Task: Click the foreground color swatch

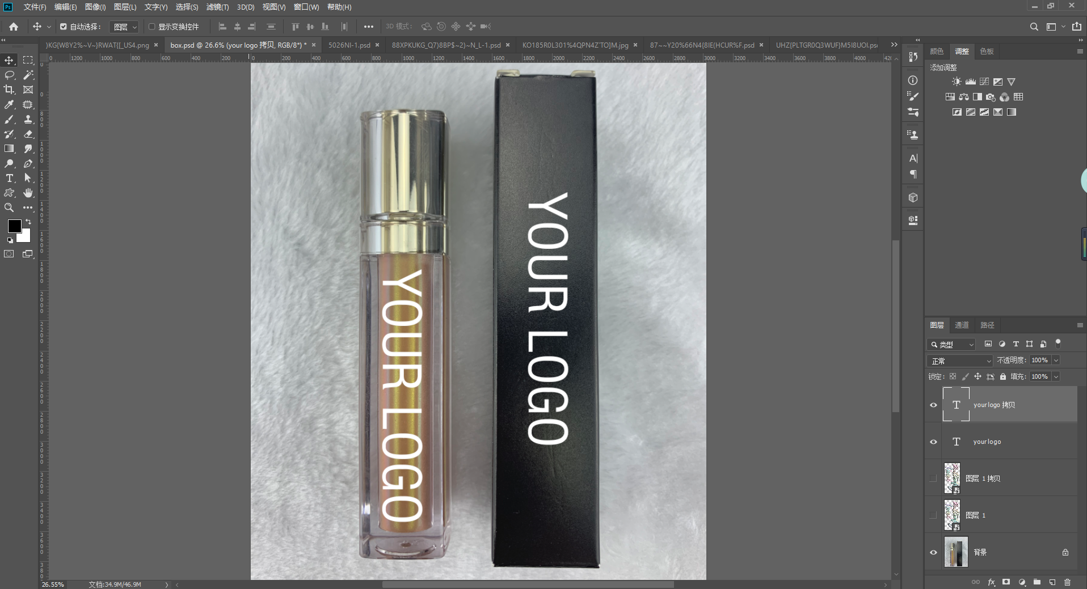Action: 14,226
